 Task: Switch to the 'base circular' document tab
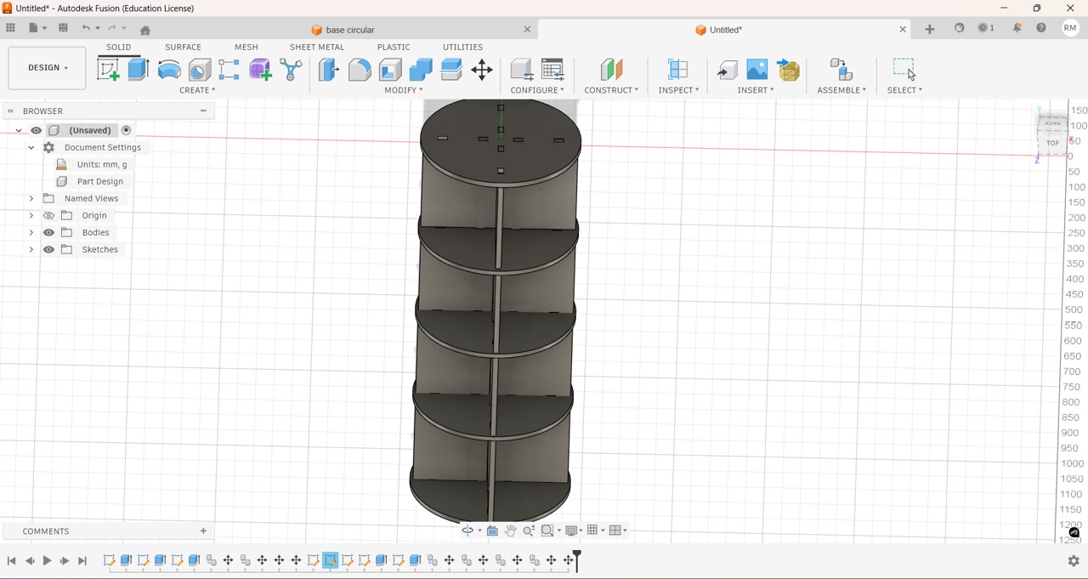click(x=350, y=30)
